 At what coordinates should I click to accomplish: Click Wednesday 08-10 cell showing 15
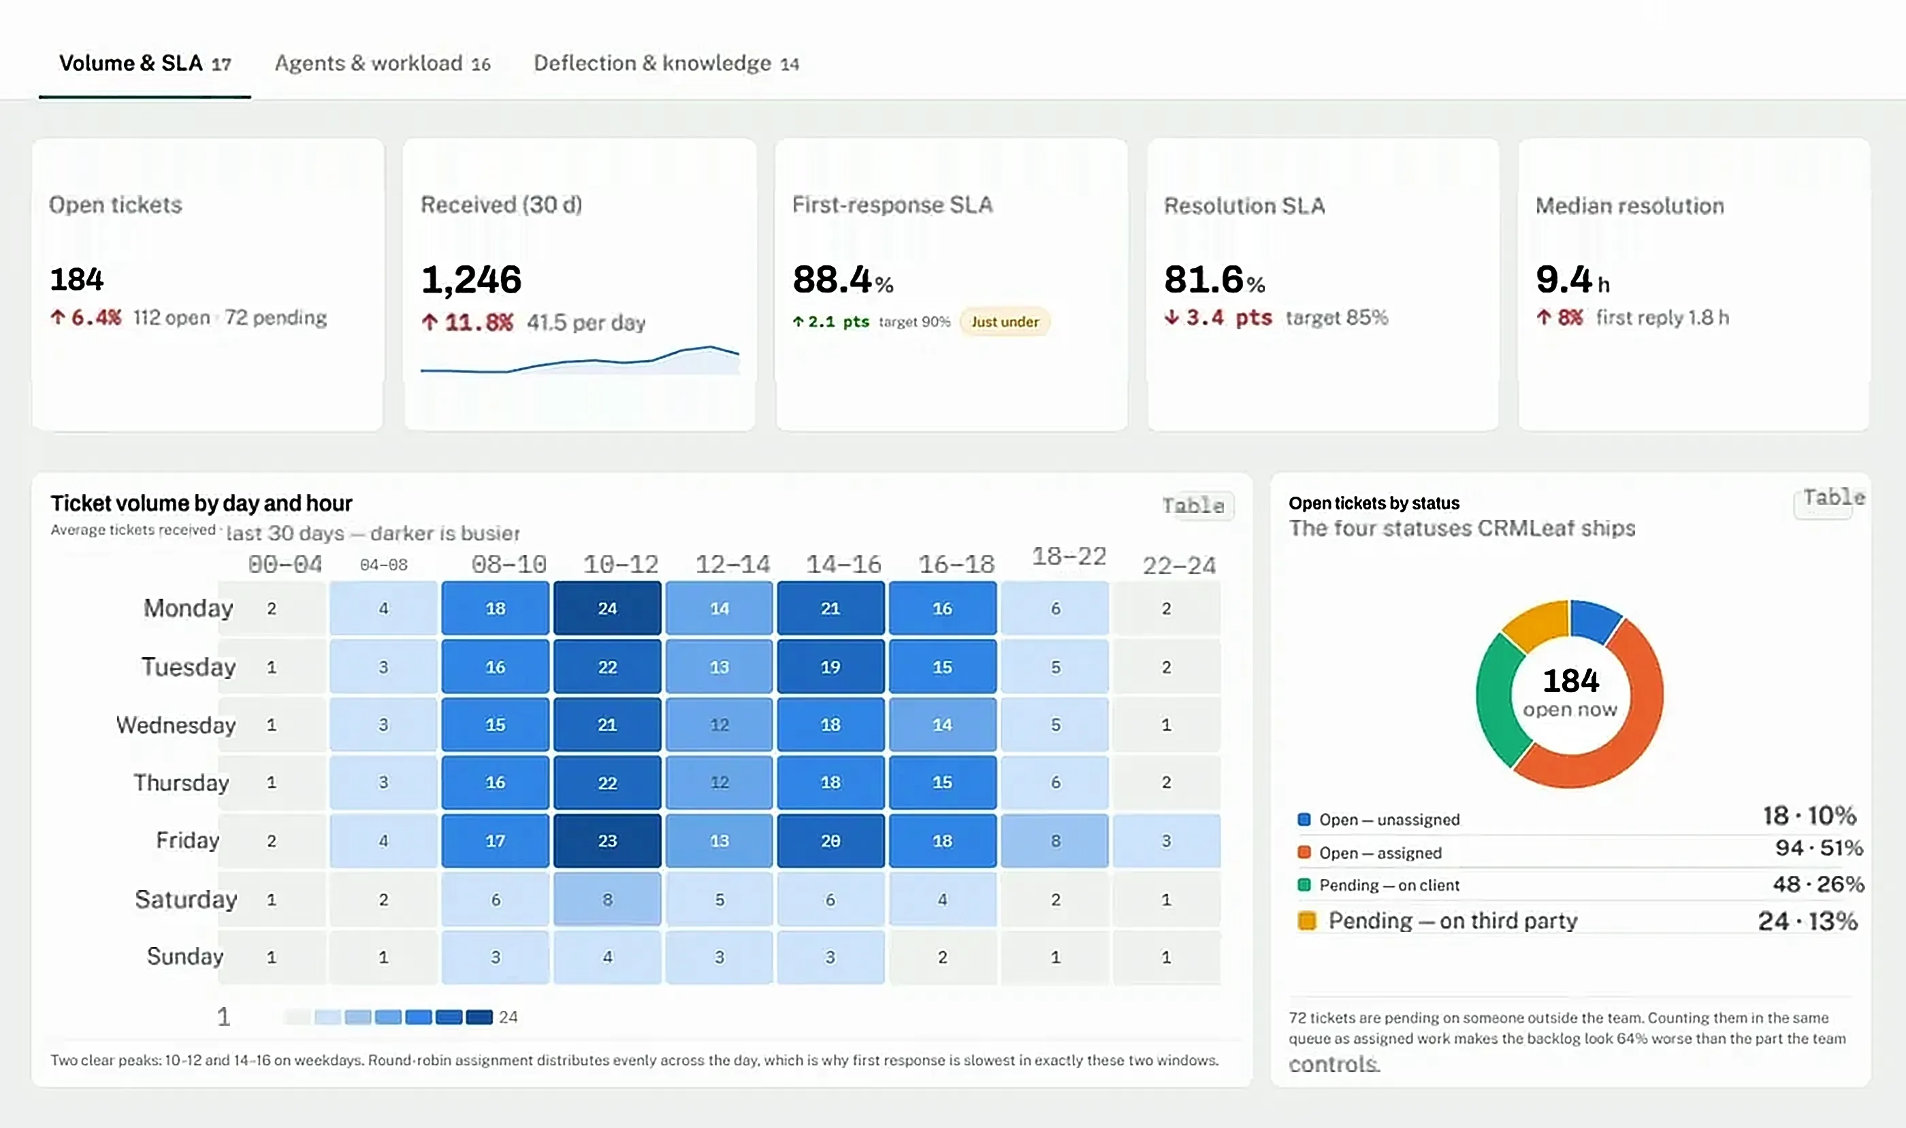point(495,725)
